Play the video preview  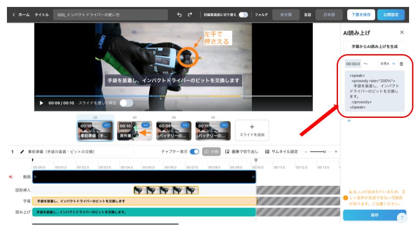tap(42, 103)
